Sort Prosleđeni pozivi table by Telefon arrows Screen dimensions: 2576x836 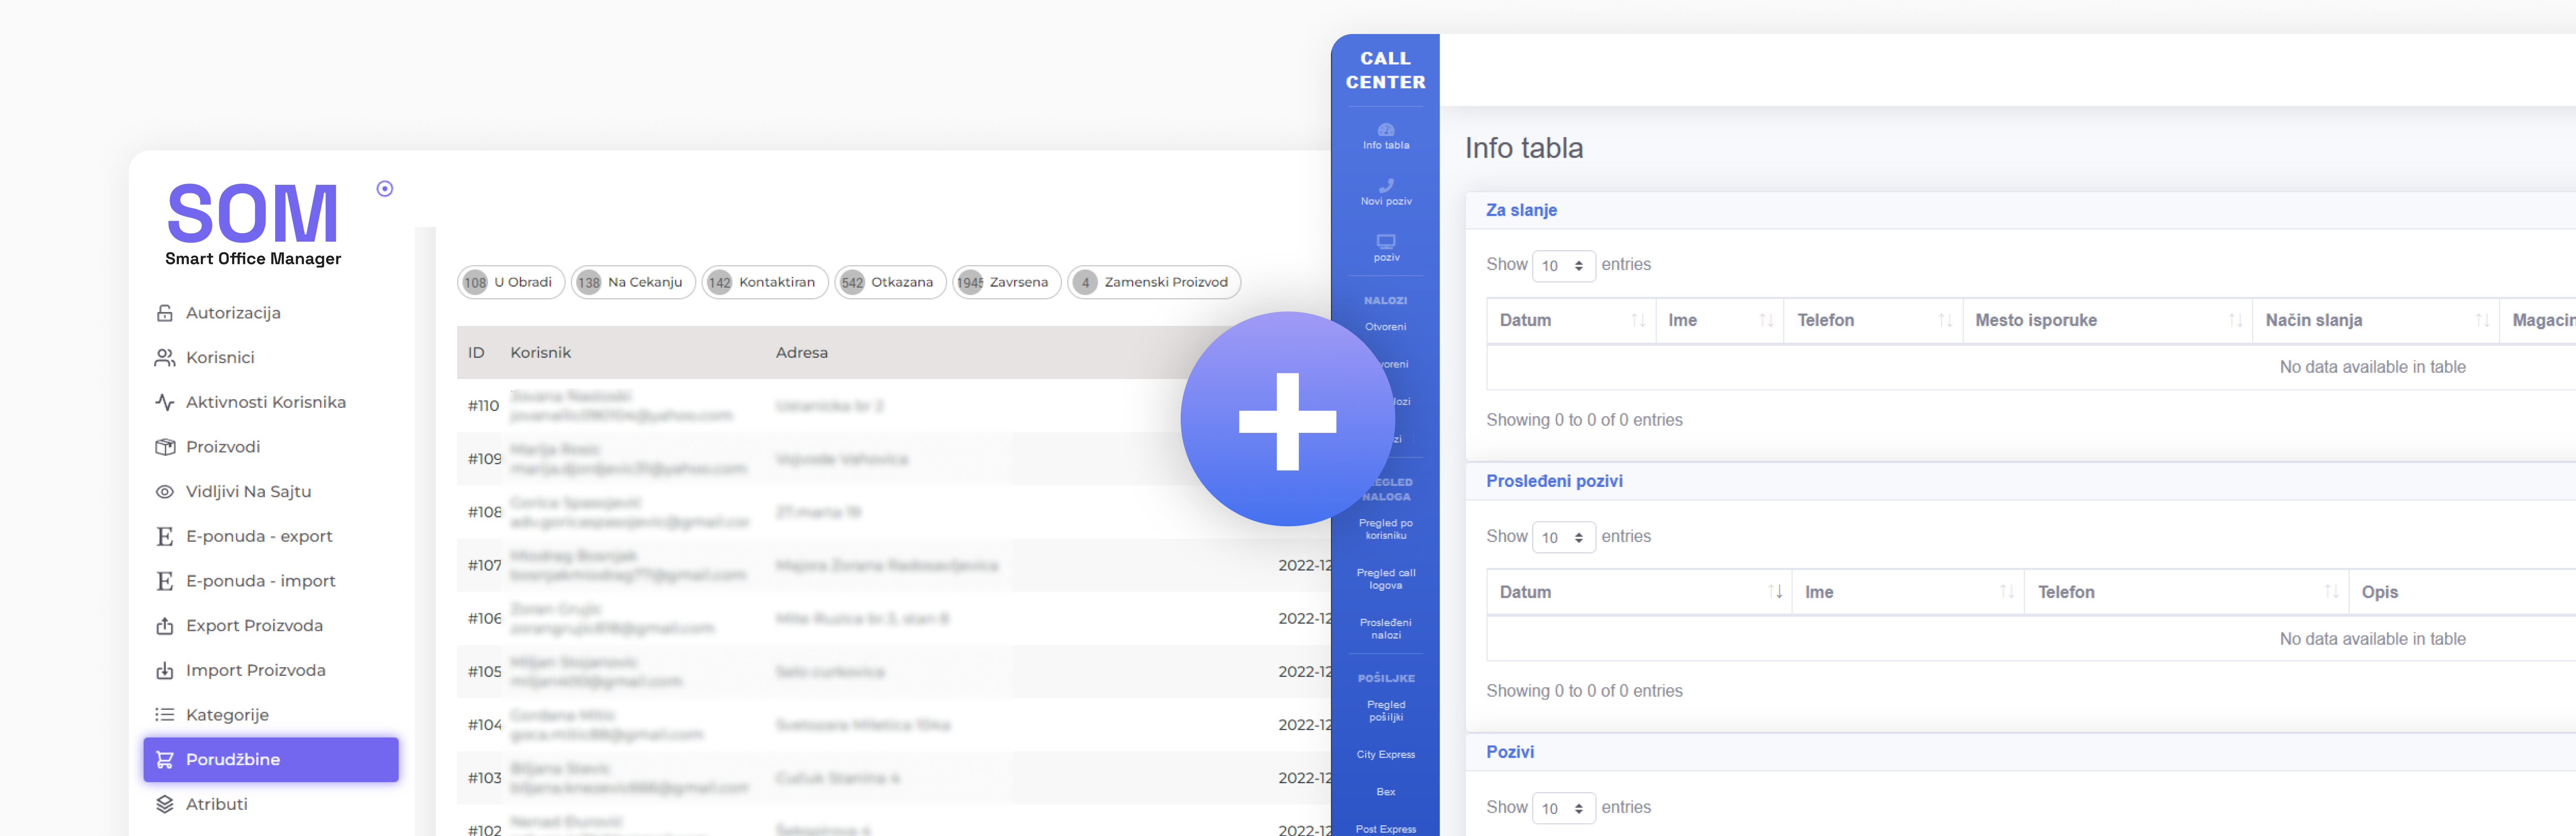2331,592
